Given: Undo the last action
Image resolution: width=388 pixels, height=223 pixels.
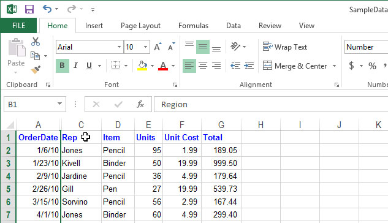Looking at the screenshot, I should [x=47, y=9].
